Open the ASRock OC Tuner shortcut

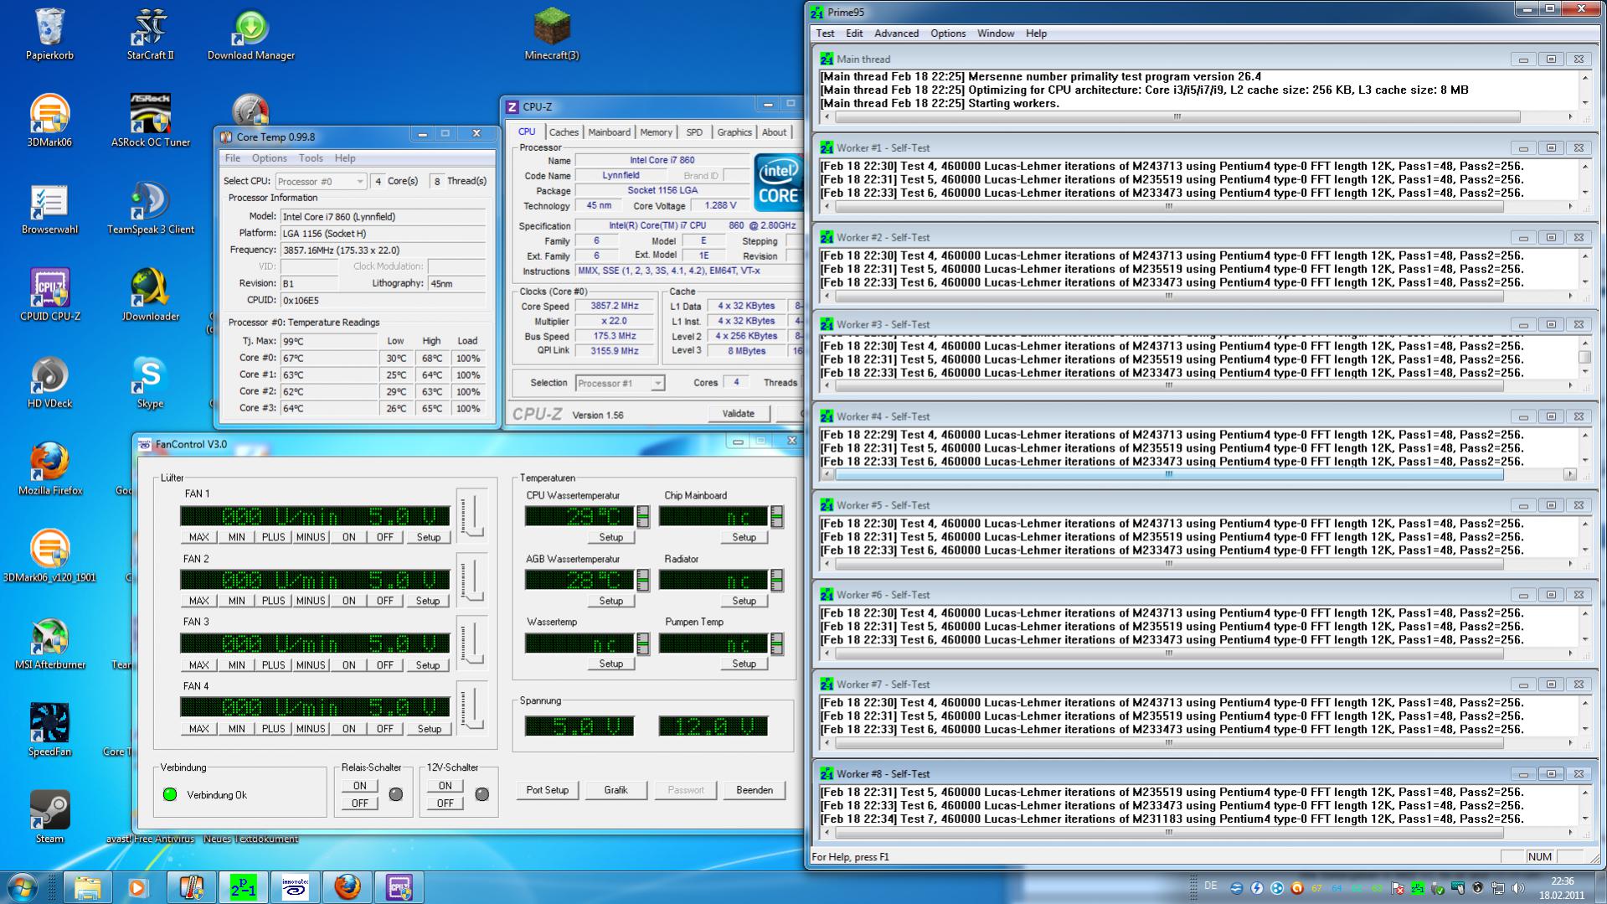coord(151,121)
